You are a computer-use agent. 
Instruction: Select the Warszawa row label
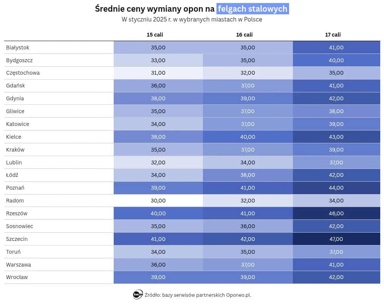pyautogui.click(x=18, y=265)
